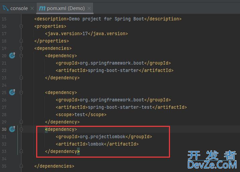This screenshot has width=240, height=172.
Task: Click closing dependency tag on line 33
Action: 62,151
